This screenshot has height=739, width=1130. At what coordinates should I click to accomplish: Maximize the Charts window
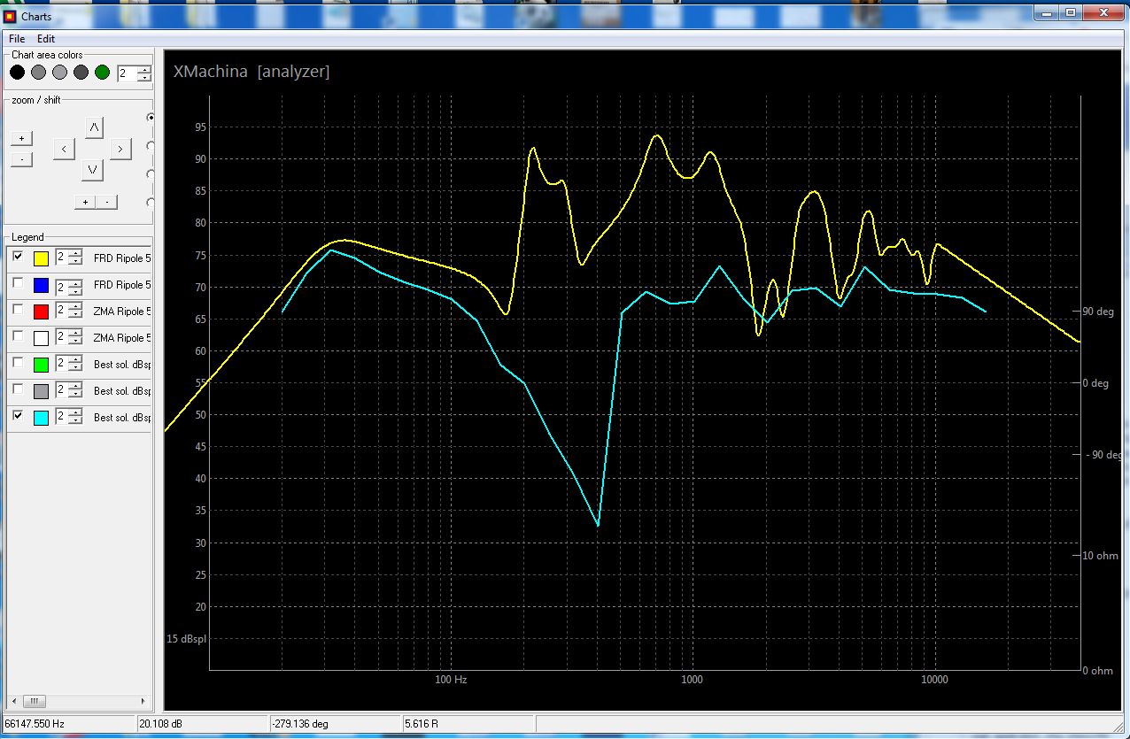pos(1071,12)
